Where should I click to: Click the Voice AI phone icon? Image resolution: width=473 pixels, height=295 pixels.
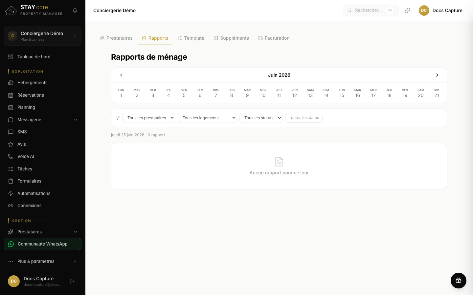pos(11,156)
